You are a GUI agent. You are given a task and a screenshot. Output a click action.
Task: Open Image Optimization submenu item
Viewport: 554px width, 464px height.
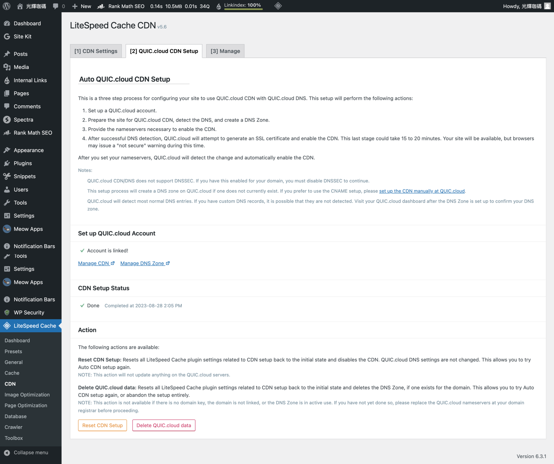click(x=27, y=395)
